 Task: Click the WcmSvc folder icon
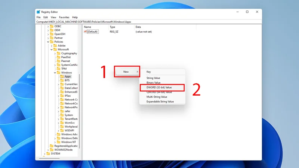[62, 123]
